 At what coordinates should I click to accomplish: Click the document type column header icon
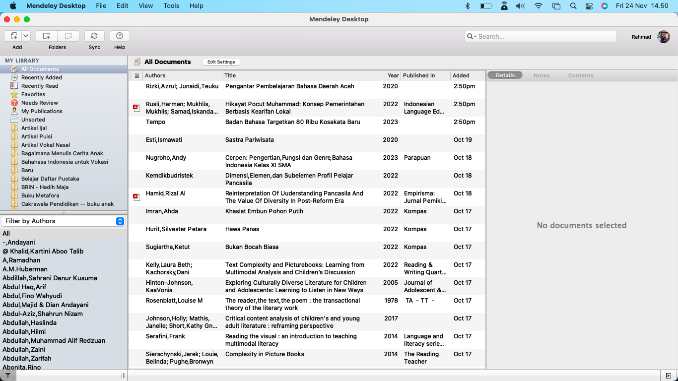pyautogui.click(x=137, y=75)
